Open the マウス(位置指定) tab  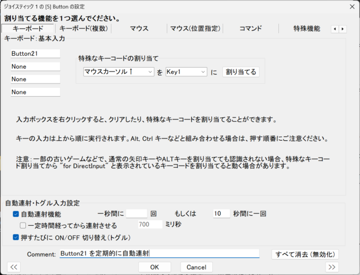(x=195, y=29)
